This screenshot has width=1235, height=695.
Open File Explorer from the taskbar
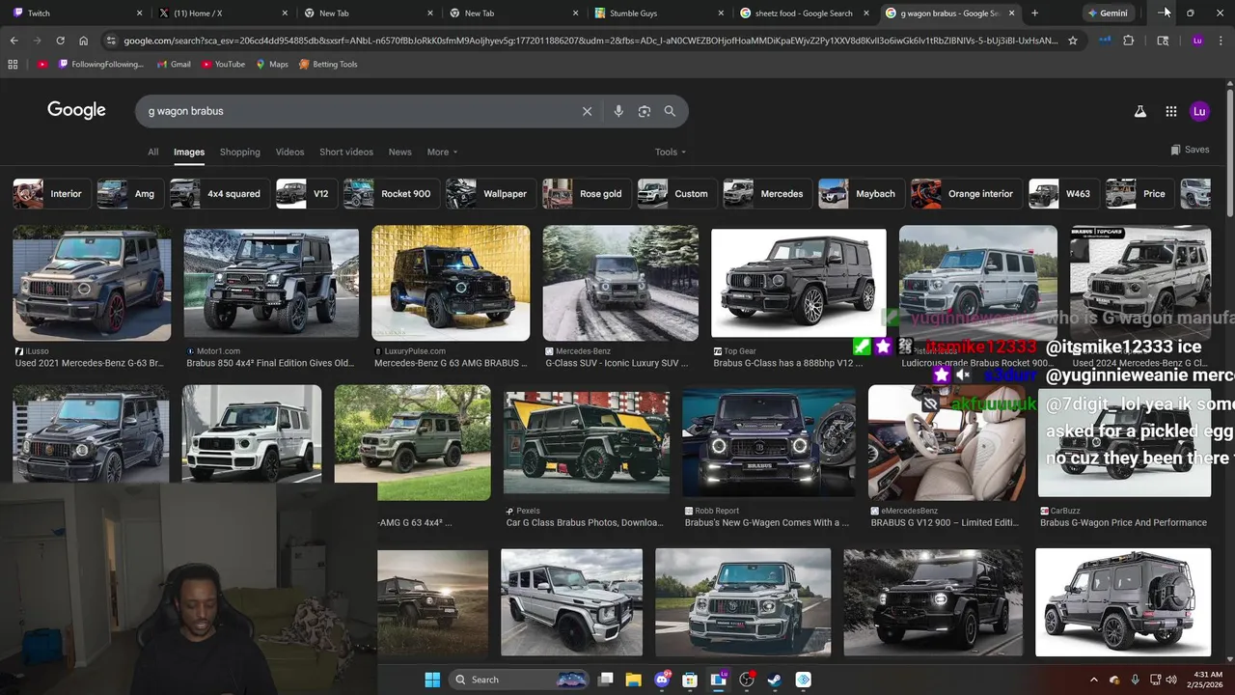click(x=633, y=680)
